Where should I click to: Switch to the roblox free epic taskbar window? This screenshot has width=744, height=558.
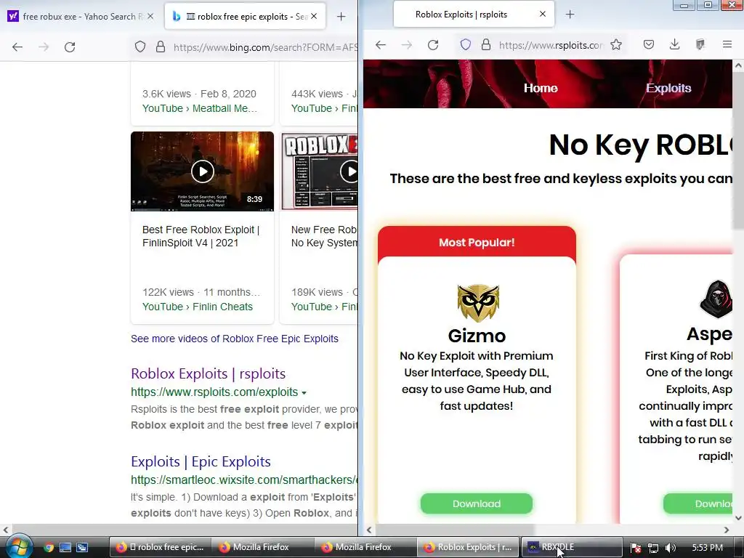click(161, 547)
